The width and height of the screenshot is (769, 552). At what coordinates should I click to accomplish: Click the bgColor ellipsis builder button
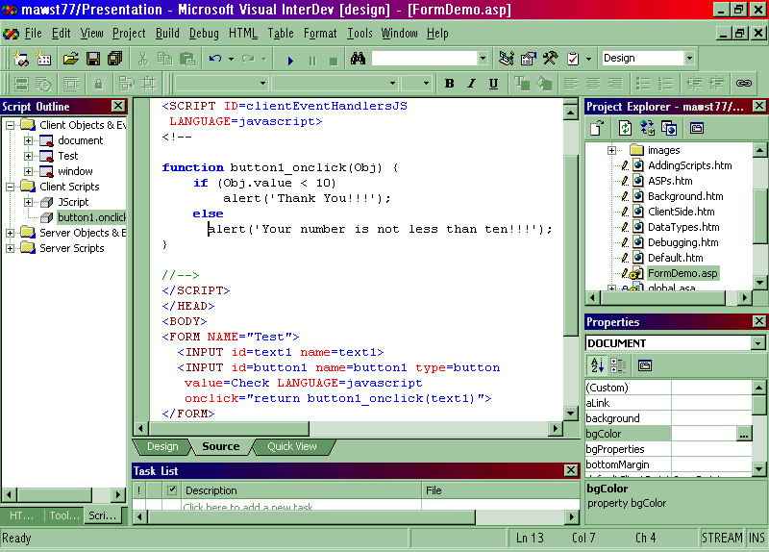point(743,435)
